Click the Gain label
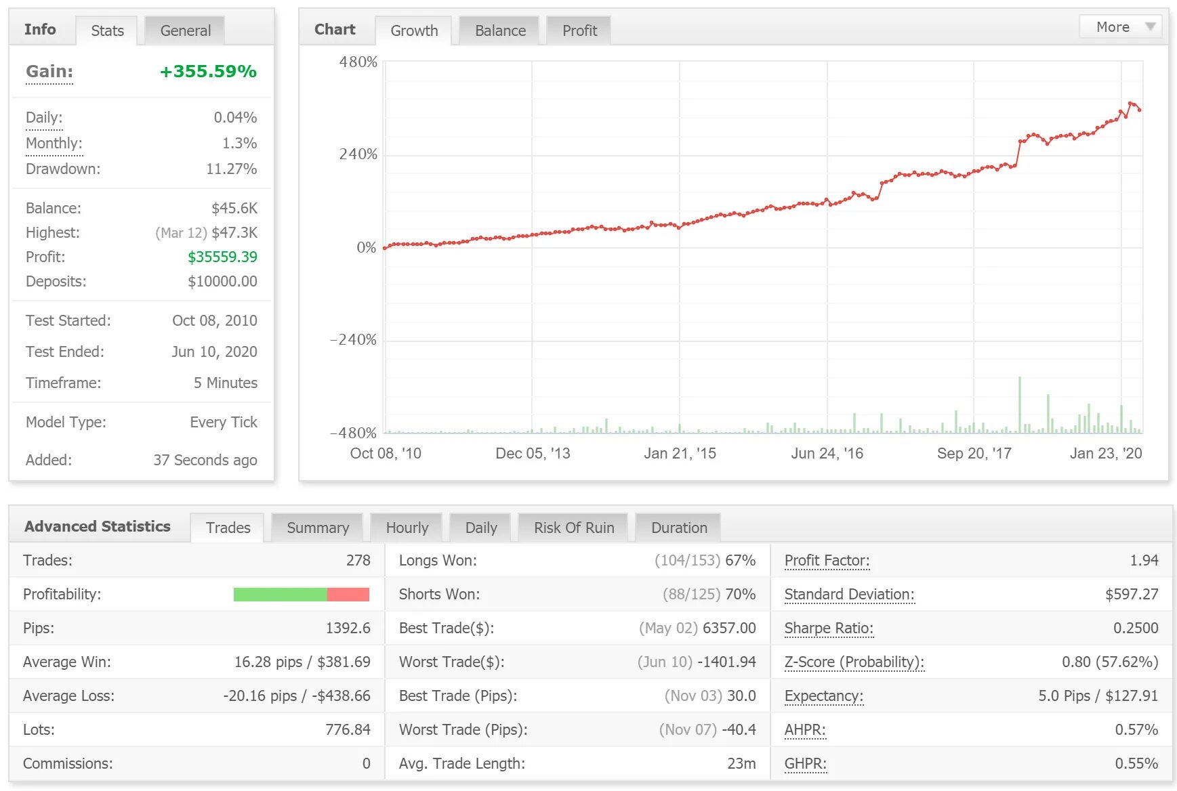The height and width of the screenshot is (791, 1177). click(49, 71)
